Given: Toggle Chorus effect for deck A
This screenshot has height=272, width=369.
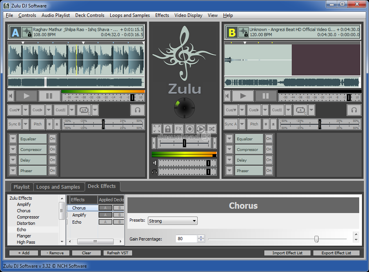Looking at the screenshot, I should tap(105, 208).
